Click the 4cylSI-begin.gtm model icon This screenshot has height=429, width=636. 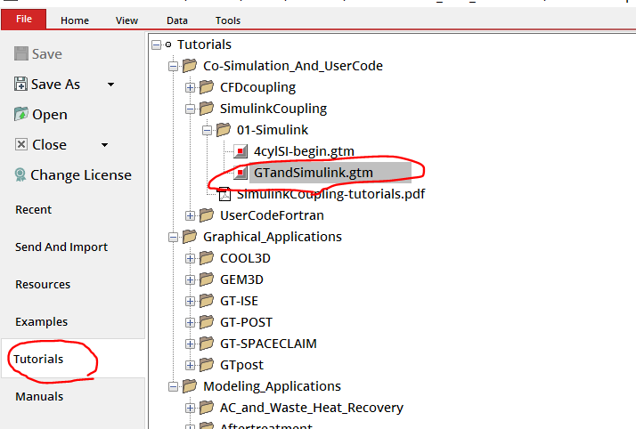pyautogui.click(x=241, y=151)
